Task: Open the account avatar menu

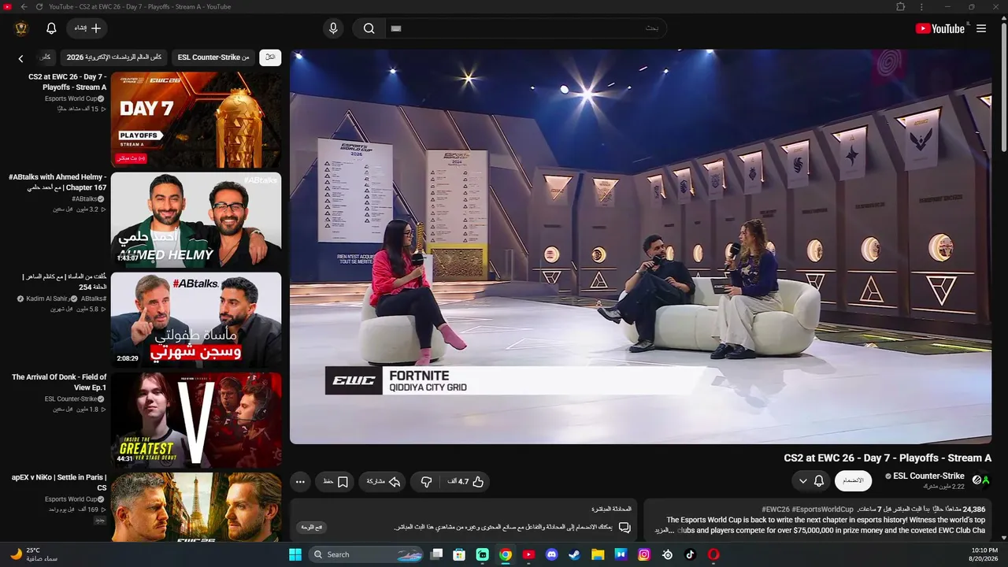Action: click(21, 28)
